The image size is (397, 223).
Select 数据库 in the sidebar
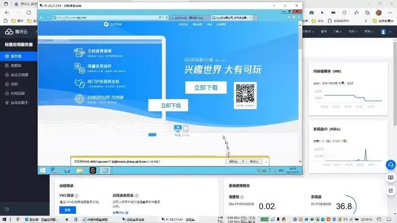pos(18,66)
